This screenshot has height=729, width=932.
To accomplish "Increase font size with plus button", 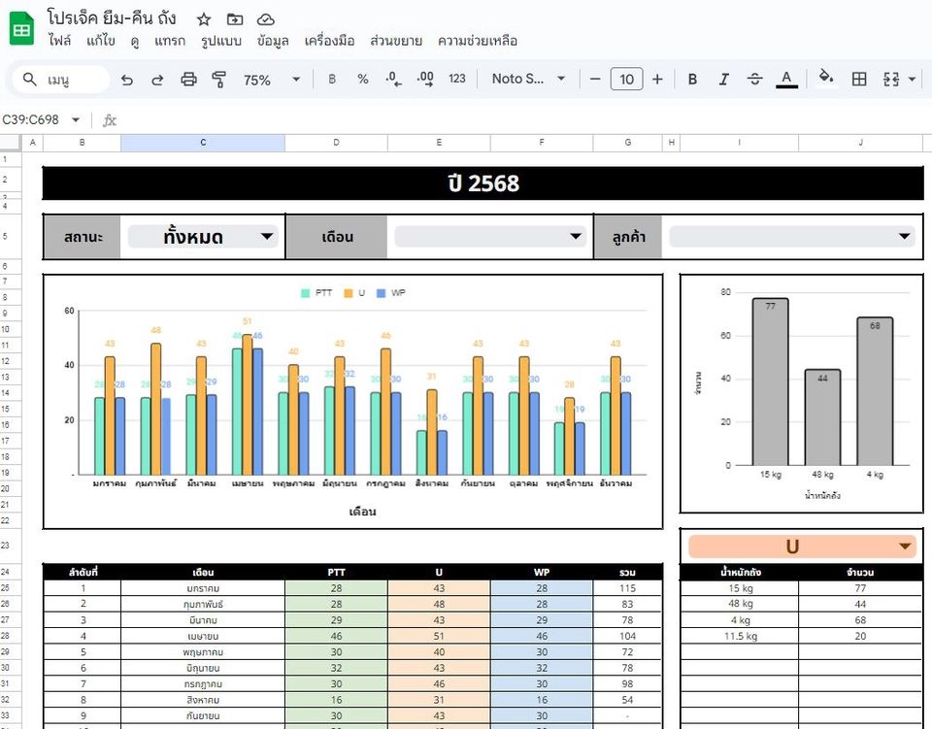I will [657, 80].
